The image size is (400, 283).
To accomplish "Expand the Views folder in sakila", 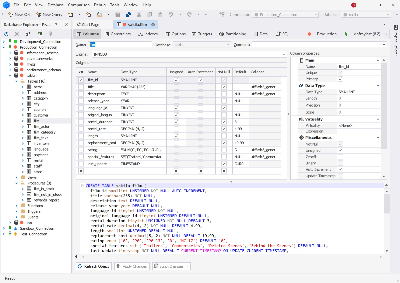I will point(16,177).
